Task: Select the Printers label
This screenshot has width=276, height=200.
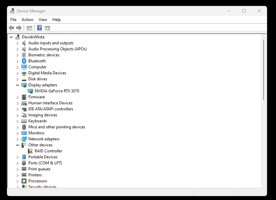Action: [x=35, y=175]
